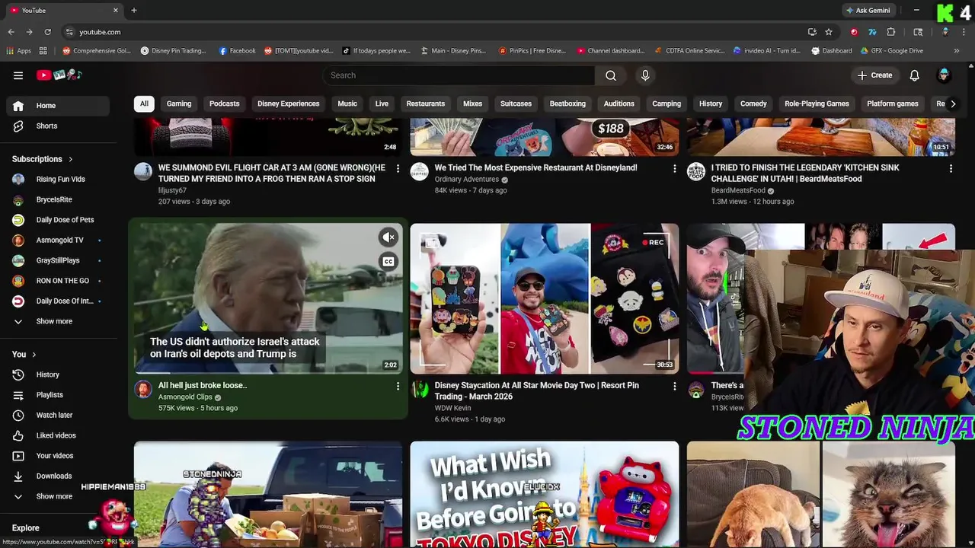
Task: Open Watch later list
Action: click(x=58, y=415)
